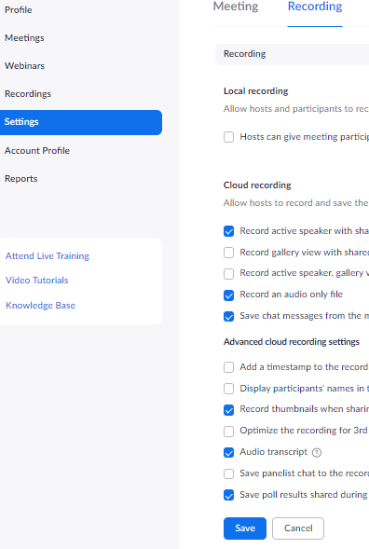The height and width of the screenshot is (549, 369).
Task: Check Add a timestamp to the recording
Action: [x=228, y=367]
